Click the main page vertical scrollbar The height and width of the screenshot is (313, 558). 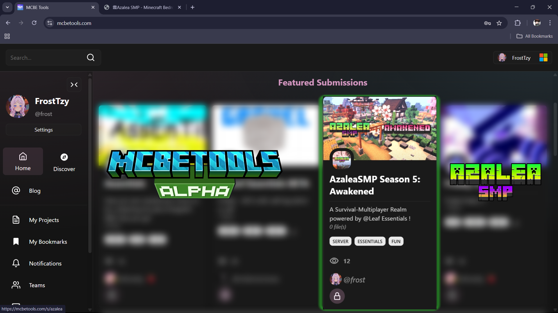(555, 129)
